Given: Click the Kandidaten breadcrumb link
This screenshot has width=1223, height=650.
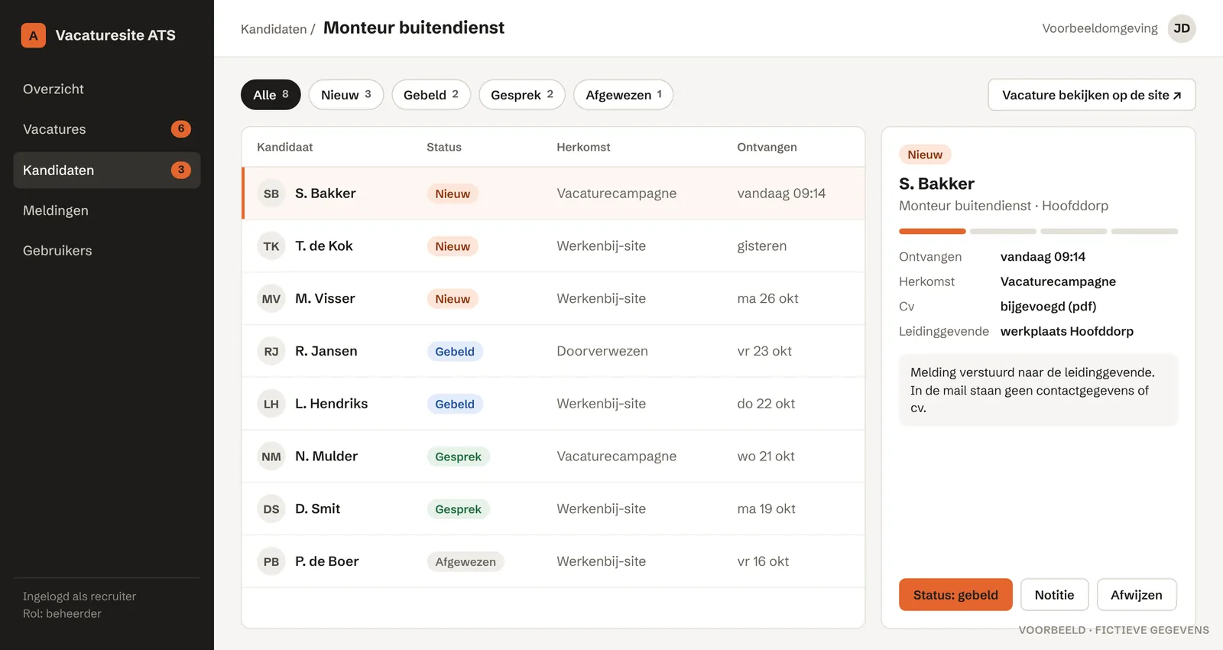Looking at the screenshot, I should pyautogui.click(x=274, y=29).
